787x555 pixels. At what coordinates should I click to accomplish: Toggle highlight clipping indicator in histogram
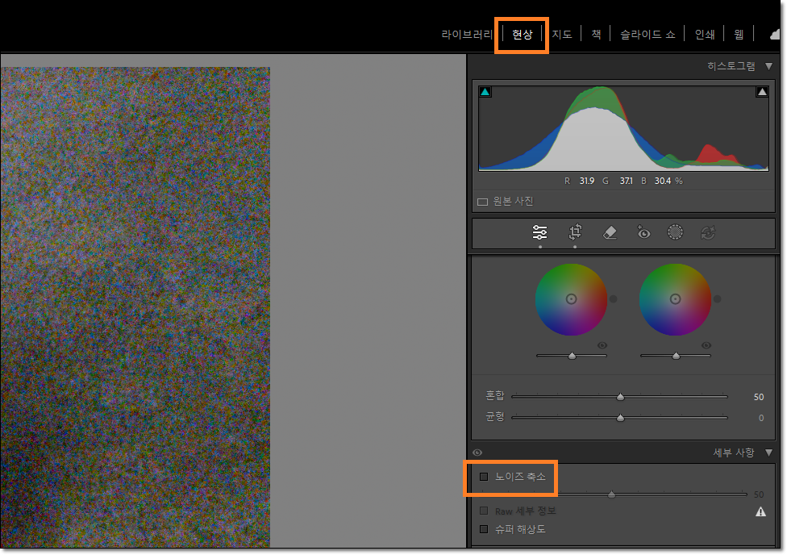coord(762,92)
